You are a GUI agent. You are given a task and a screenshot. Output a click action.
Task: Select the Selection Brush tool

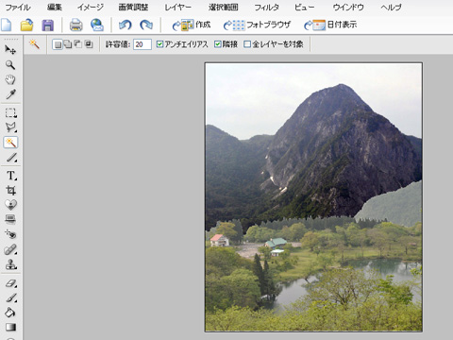10,158
